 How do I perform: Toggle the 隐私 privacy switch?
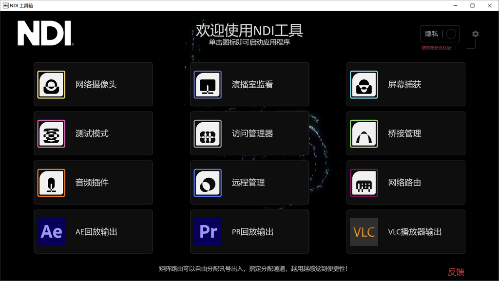pyautogui.click(x=451, y=34)
